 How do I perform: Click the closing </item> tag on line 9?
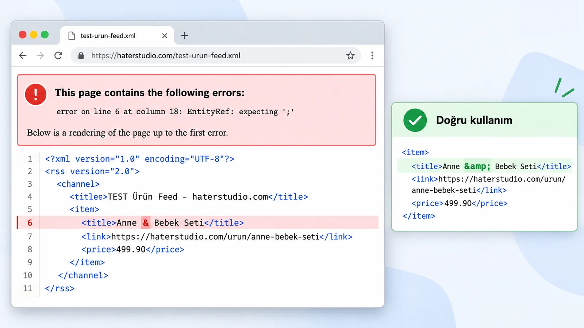coord(87,262)
